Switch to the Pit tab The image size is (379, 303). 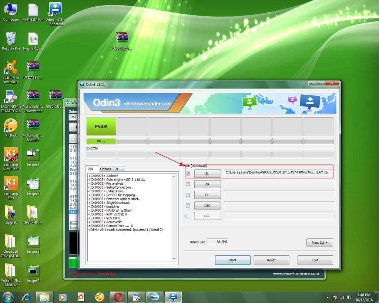[117, 169]
